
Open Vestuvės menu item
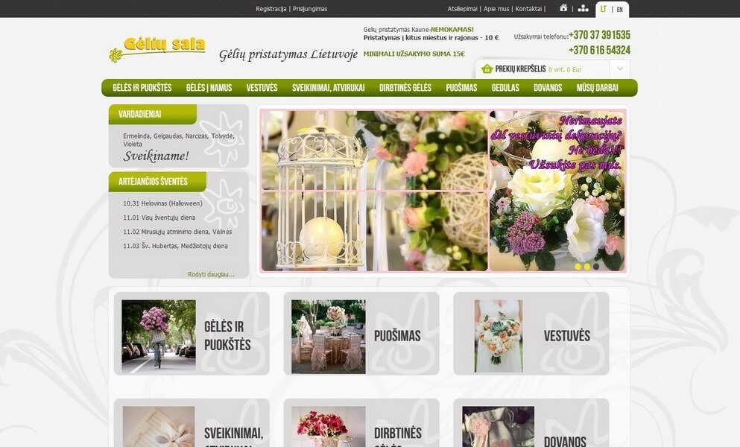tap(262, 88)
